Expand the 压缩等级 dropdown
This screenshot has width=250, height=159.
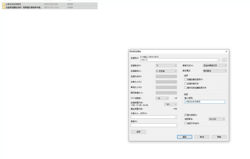pyautogui.click(x=166, y=71)
